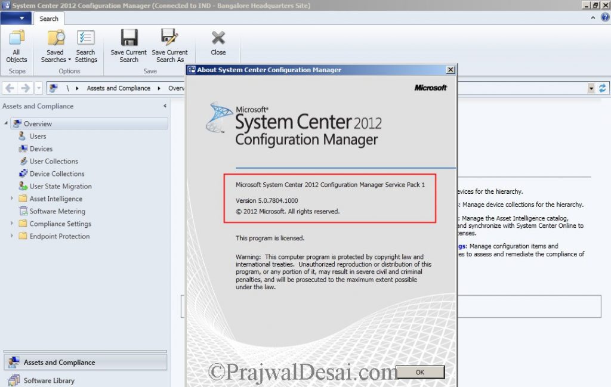The width and height of the screenshot is (611, 387).
Task: Click the User Collections node icon
Action: click(x=23, y=161)
